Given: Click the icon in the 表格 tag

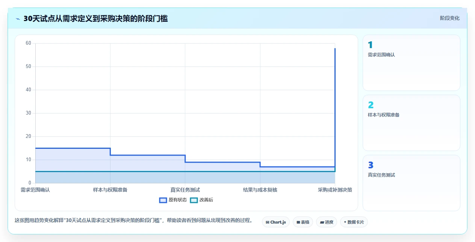Looking at the screenshot, I should 298,222.
